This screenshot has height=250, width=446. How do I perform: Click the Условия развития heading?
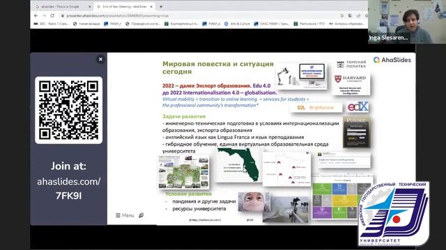189,194
